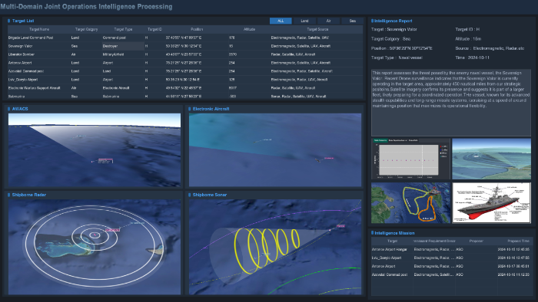Image resolution: width=538 pixels, height=302 pixels.
Task: Select the Antonov Airport Hangar mission row
Action: pyautogui.click(x=452, y=249)
